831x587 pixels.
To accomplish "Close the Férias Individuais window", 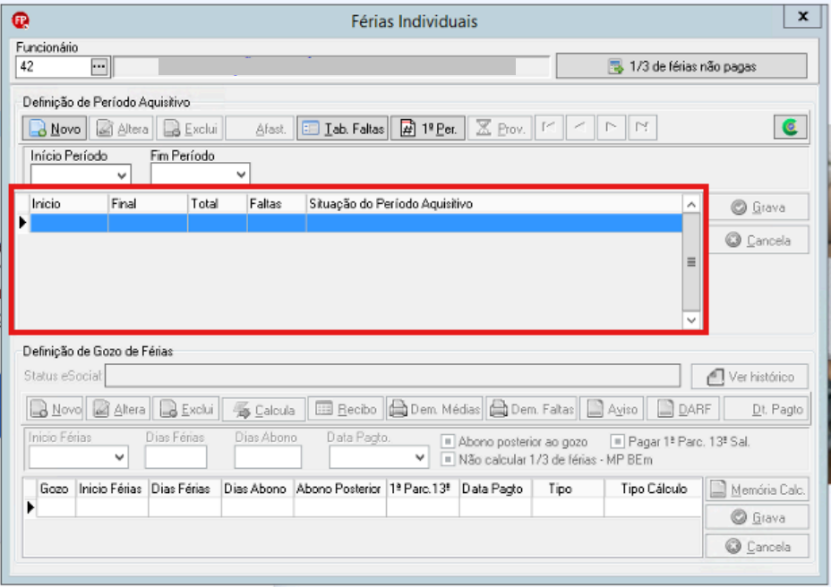I will (x=803, y=16).
